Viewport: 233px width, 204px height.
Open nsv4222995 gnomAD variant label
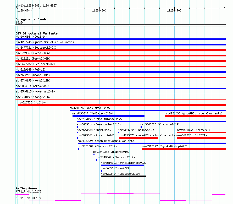point(107,141)
